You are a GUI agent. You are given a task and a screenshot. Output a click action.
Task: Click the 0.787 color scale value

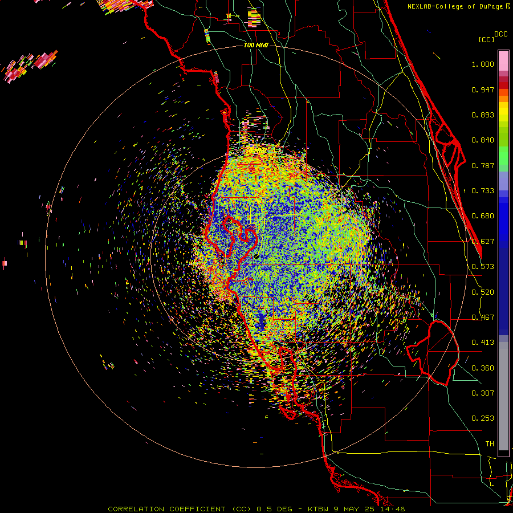coord(483,165)
